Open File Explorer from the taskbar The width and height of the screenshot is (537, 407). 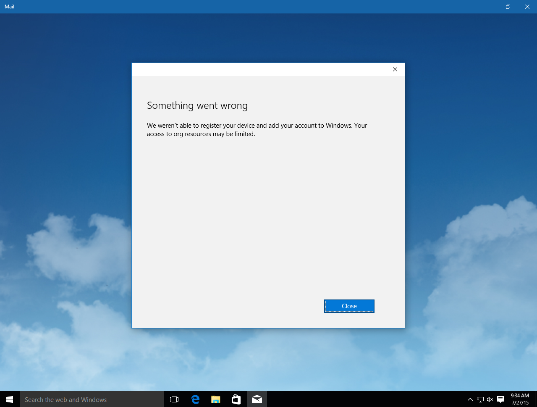click(216, 399)
